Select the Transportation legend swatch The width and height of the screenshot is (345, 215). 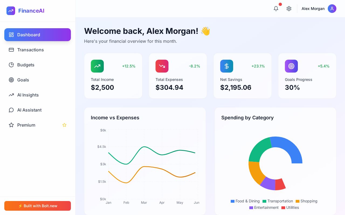pyautogui.click(x=264, y=201)
